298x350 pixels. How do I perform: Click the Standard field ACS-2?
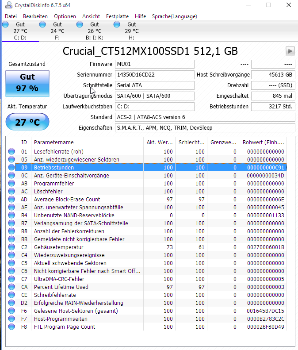pos(205,117)
